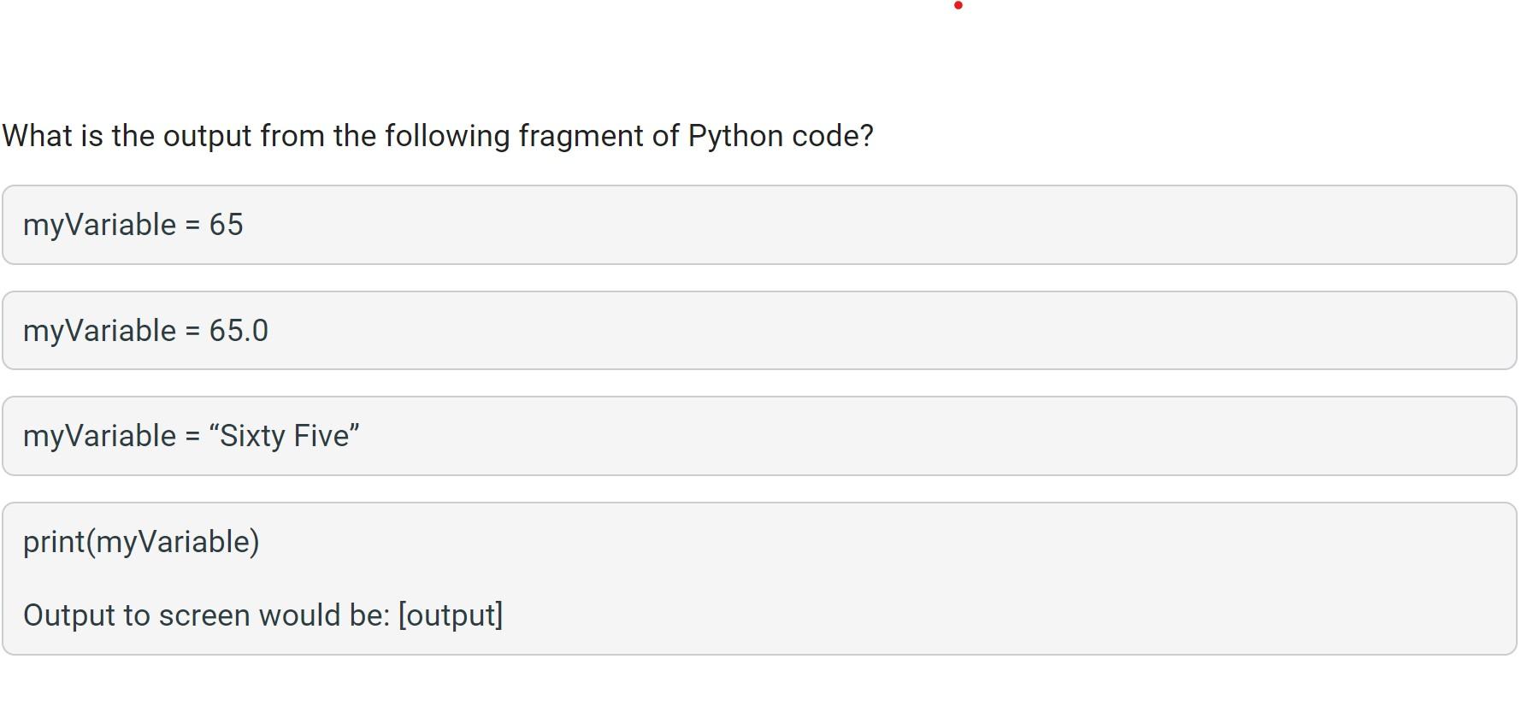Click the [output] placeholder text
Image resolution: width=1539 pixels, height=706 pixels.
pyautogui.click(x=452, y=615)
